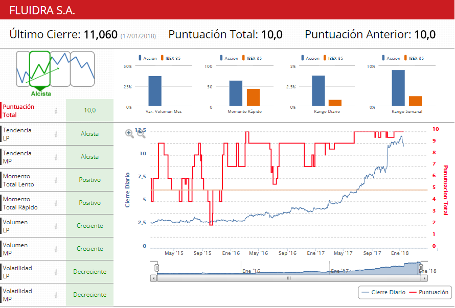Toggle Puntuación series in chart legend
Viewport: 455px width, 308px height.
pyautogui.click(x=429, y=293)
